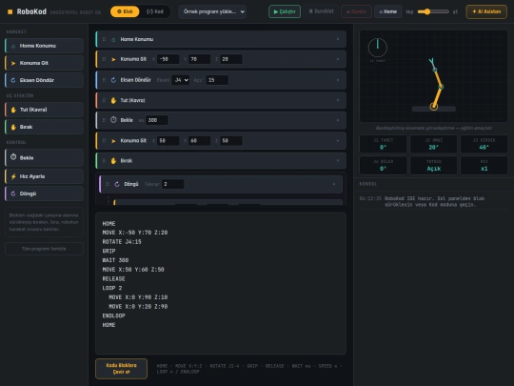Screen dimensions: 514x386
Task: Remove the Bırak workspace block
Action: click(x=338, y=160)
